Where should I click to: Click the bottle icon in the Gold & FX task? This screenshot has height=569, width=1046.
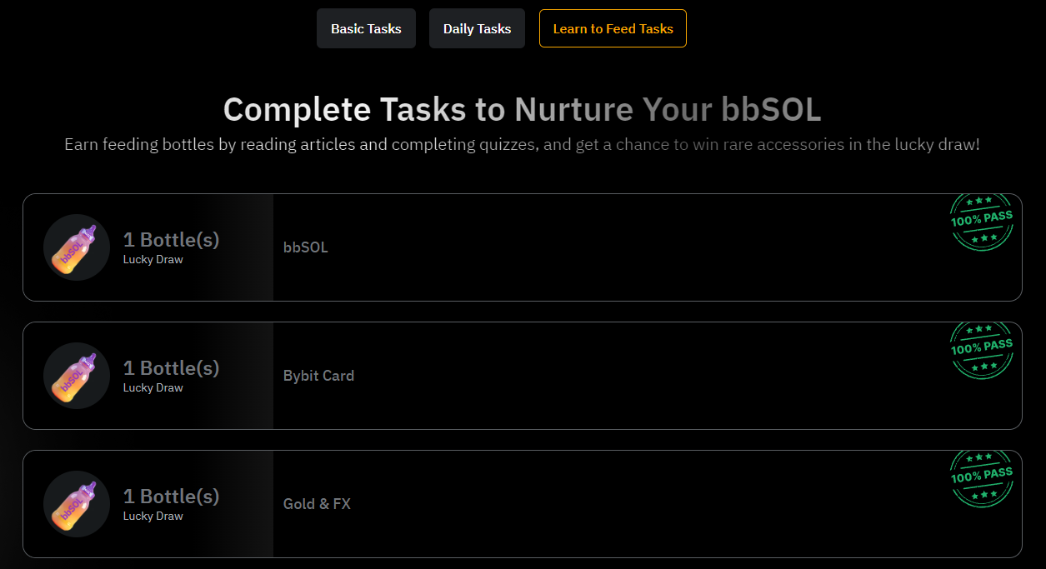coord(77,504)
